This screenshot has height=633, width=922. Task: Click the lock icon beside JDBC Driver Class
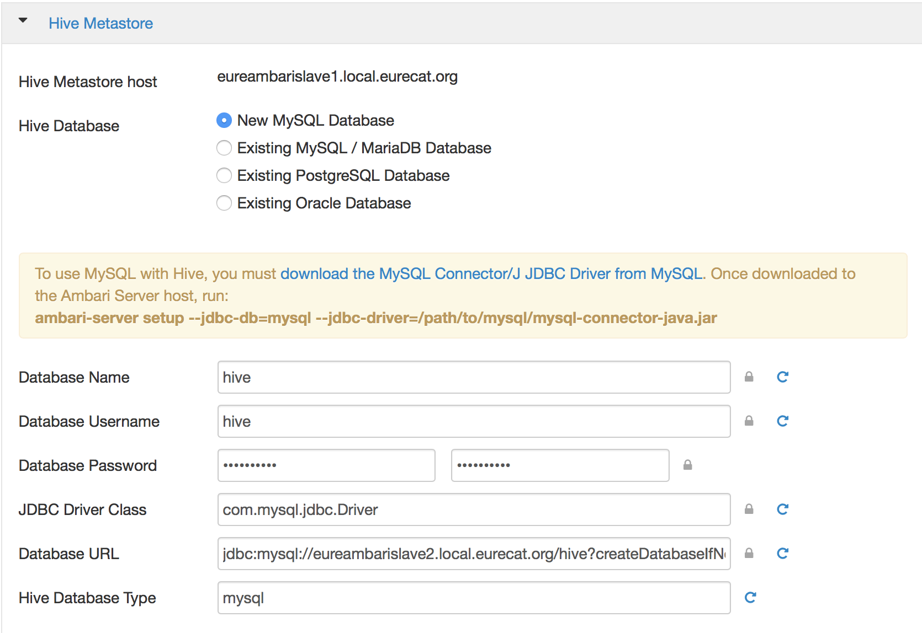click(x=749, y=509)
